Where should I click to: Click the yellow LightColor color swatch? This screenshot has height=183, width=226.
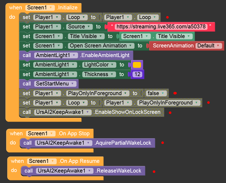137,65
